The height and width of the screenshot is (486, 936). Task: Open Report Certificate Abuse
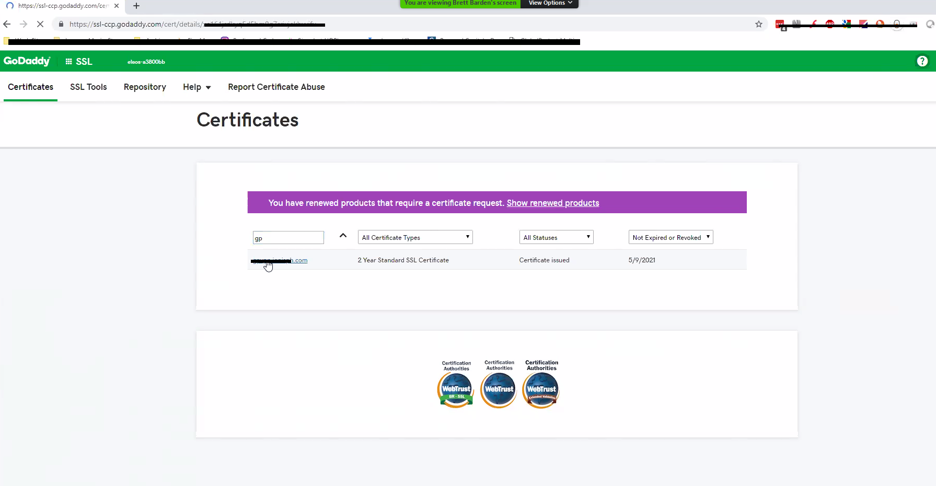pyautogui.click(x=276, y=87)
